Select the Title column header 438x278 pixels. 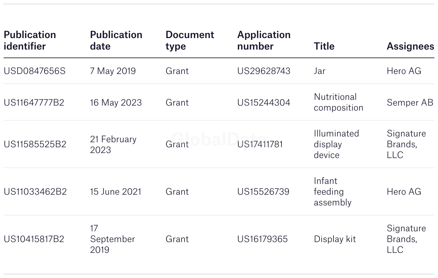point(324,46)
